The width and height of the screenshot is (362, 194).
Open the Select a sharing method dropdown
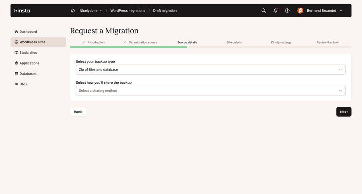(x=210, y=91)
